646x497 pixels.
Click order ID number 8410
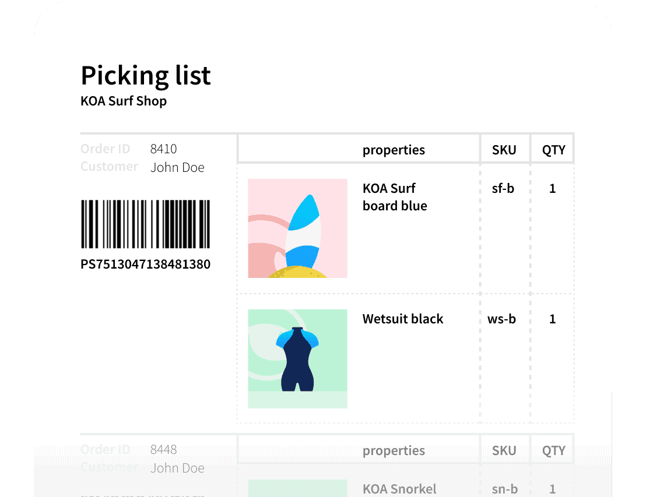pyautogui.click(x=163, y=149)
